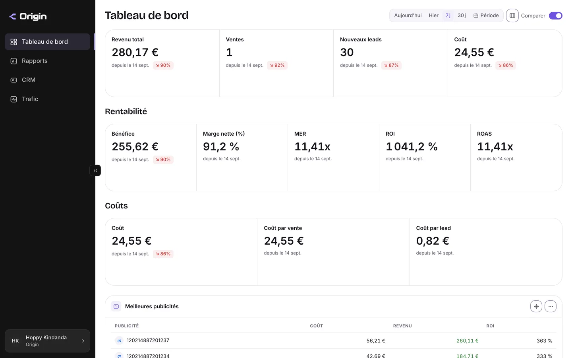The image size is (572, 358).
Task: Click the 90% decrease badge under Revenu total
Action: click(163, 65)
